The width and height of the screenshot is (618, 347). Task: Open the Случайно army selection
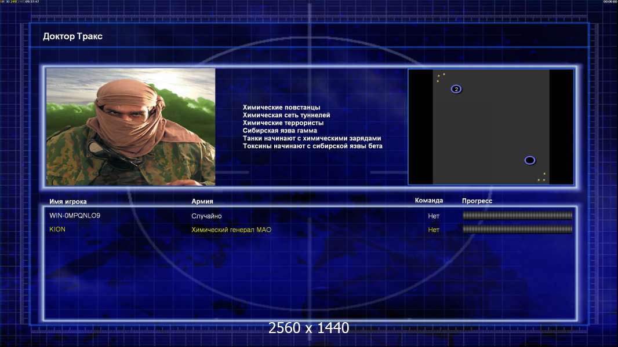(x=206, y=216)
